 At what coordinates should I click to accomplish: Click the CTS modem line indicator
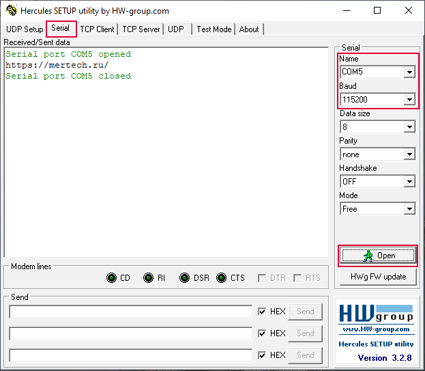point(222,278)
